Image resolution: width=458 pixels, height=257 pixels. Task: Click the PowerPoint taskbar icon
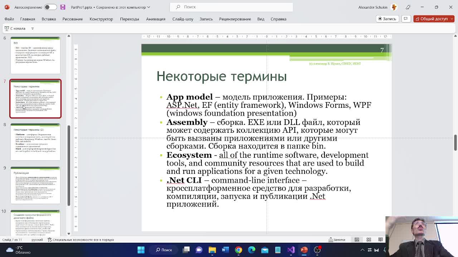tap(304, 250)
